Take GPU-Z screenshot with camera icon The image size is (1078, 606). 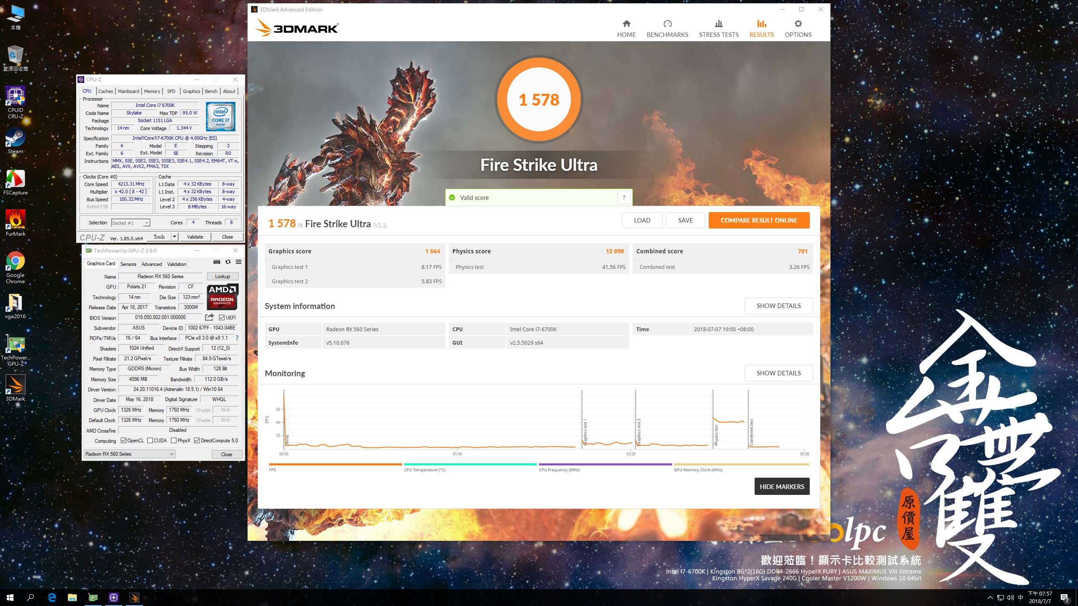(x=217, y=262)
